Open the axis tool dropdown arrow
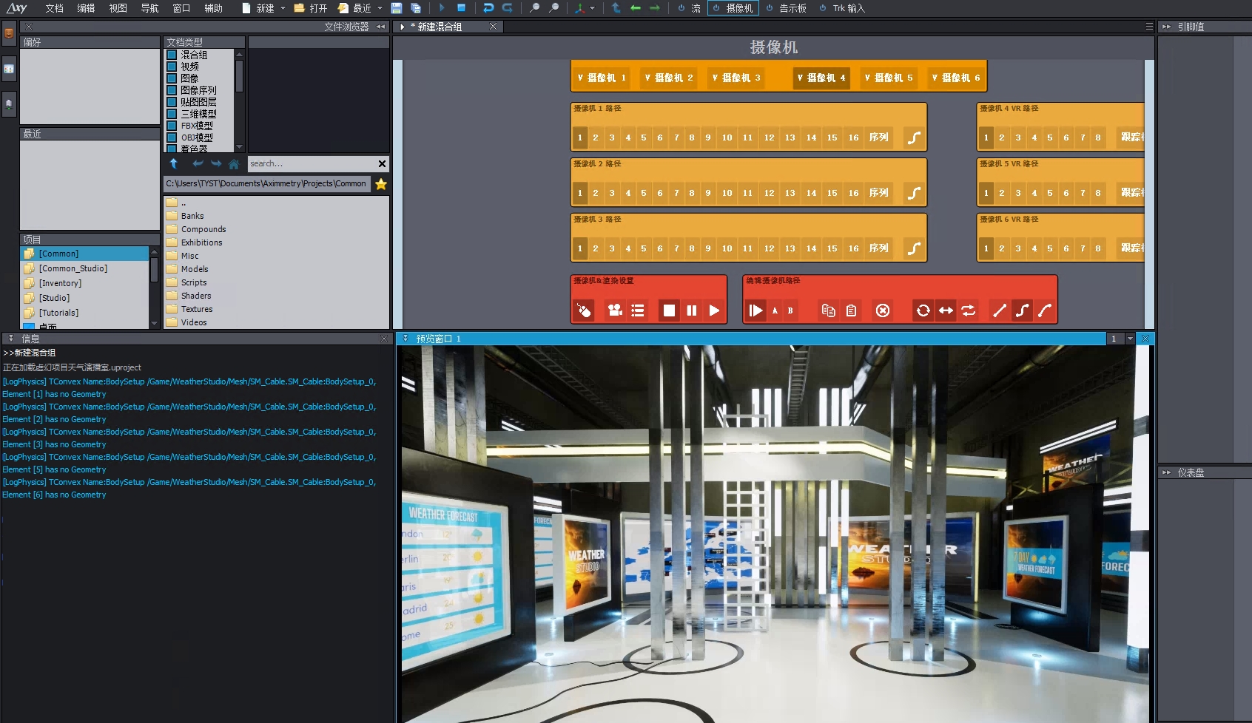 [x=592, y=8]
